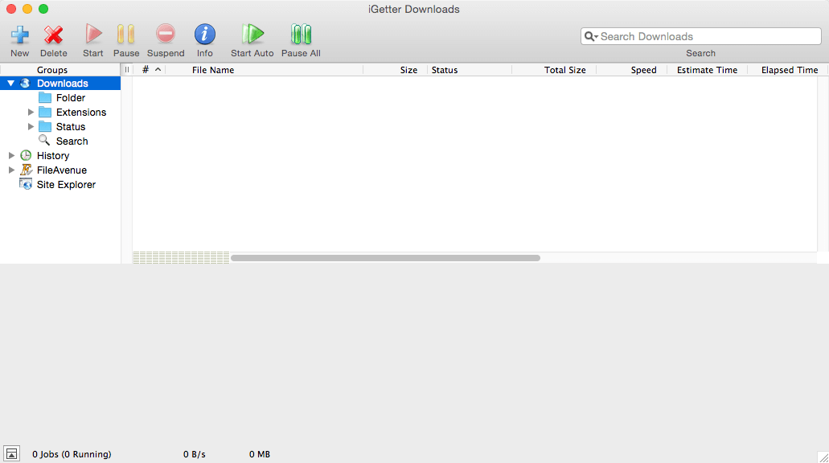The height and width of the screenshot is (463, 829).
Task: Toggle the bottom panel icon in status bar
Action: click(11, 453)
